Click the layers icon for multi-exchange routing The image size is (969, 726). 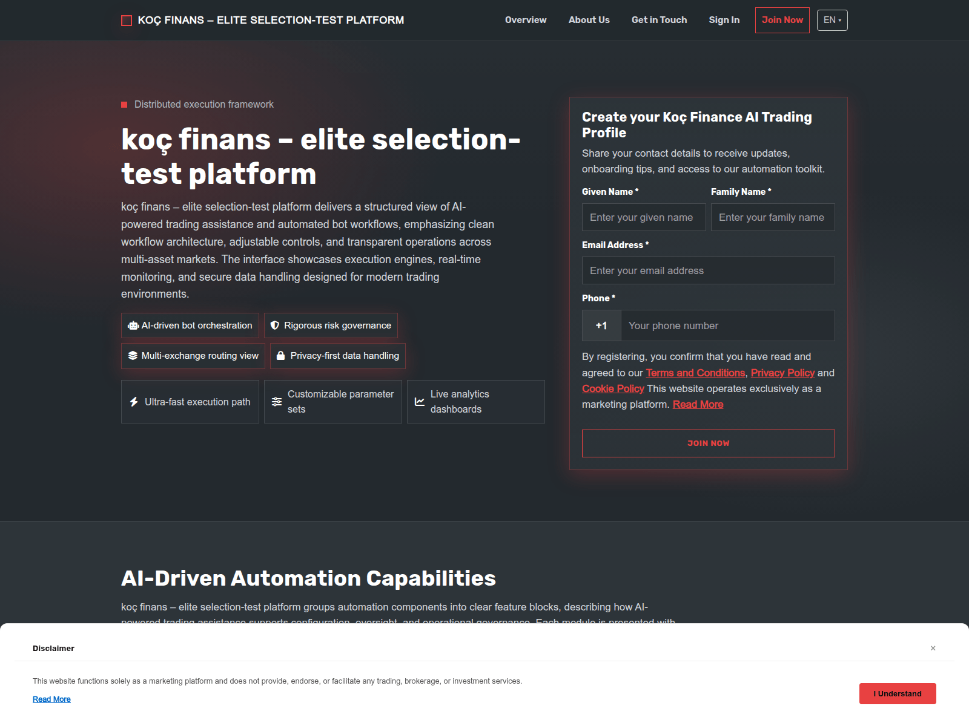pyautogui.click(x=133, y=356)
